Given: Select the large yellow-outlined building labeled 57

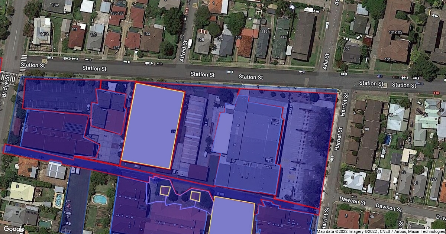Looking at the screenshot, I should click(x=153, y=126).
